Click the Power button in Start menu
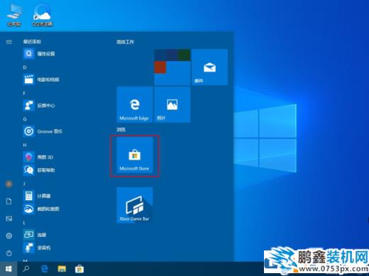Viewport: 369px width, 276px height. coord(9,253)
